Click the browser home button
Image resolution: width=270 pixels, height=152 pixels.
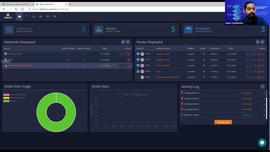pyautogui.click(x=22, y=9)
